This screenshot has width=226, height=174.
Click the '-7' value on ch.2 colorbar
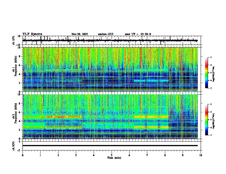[210, 135]
